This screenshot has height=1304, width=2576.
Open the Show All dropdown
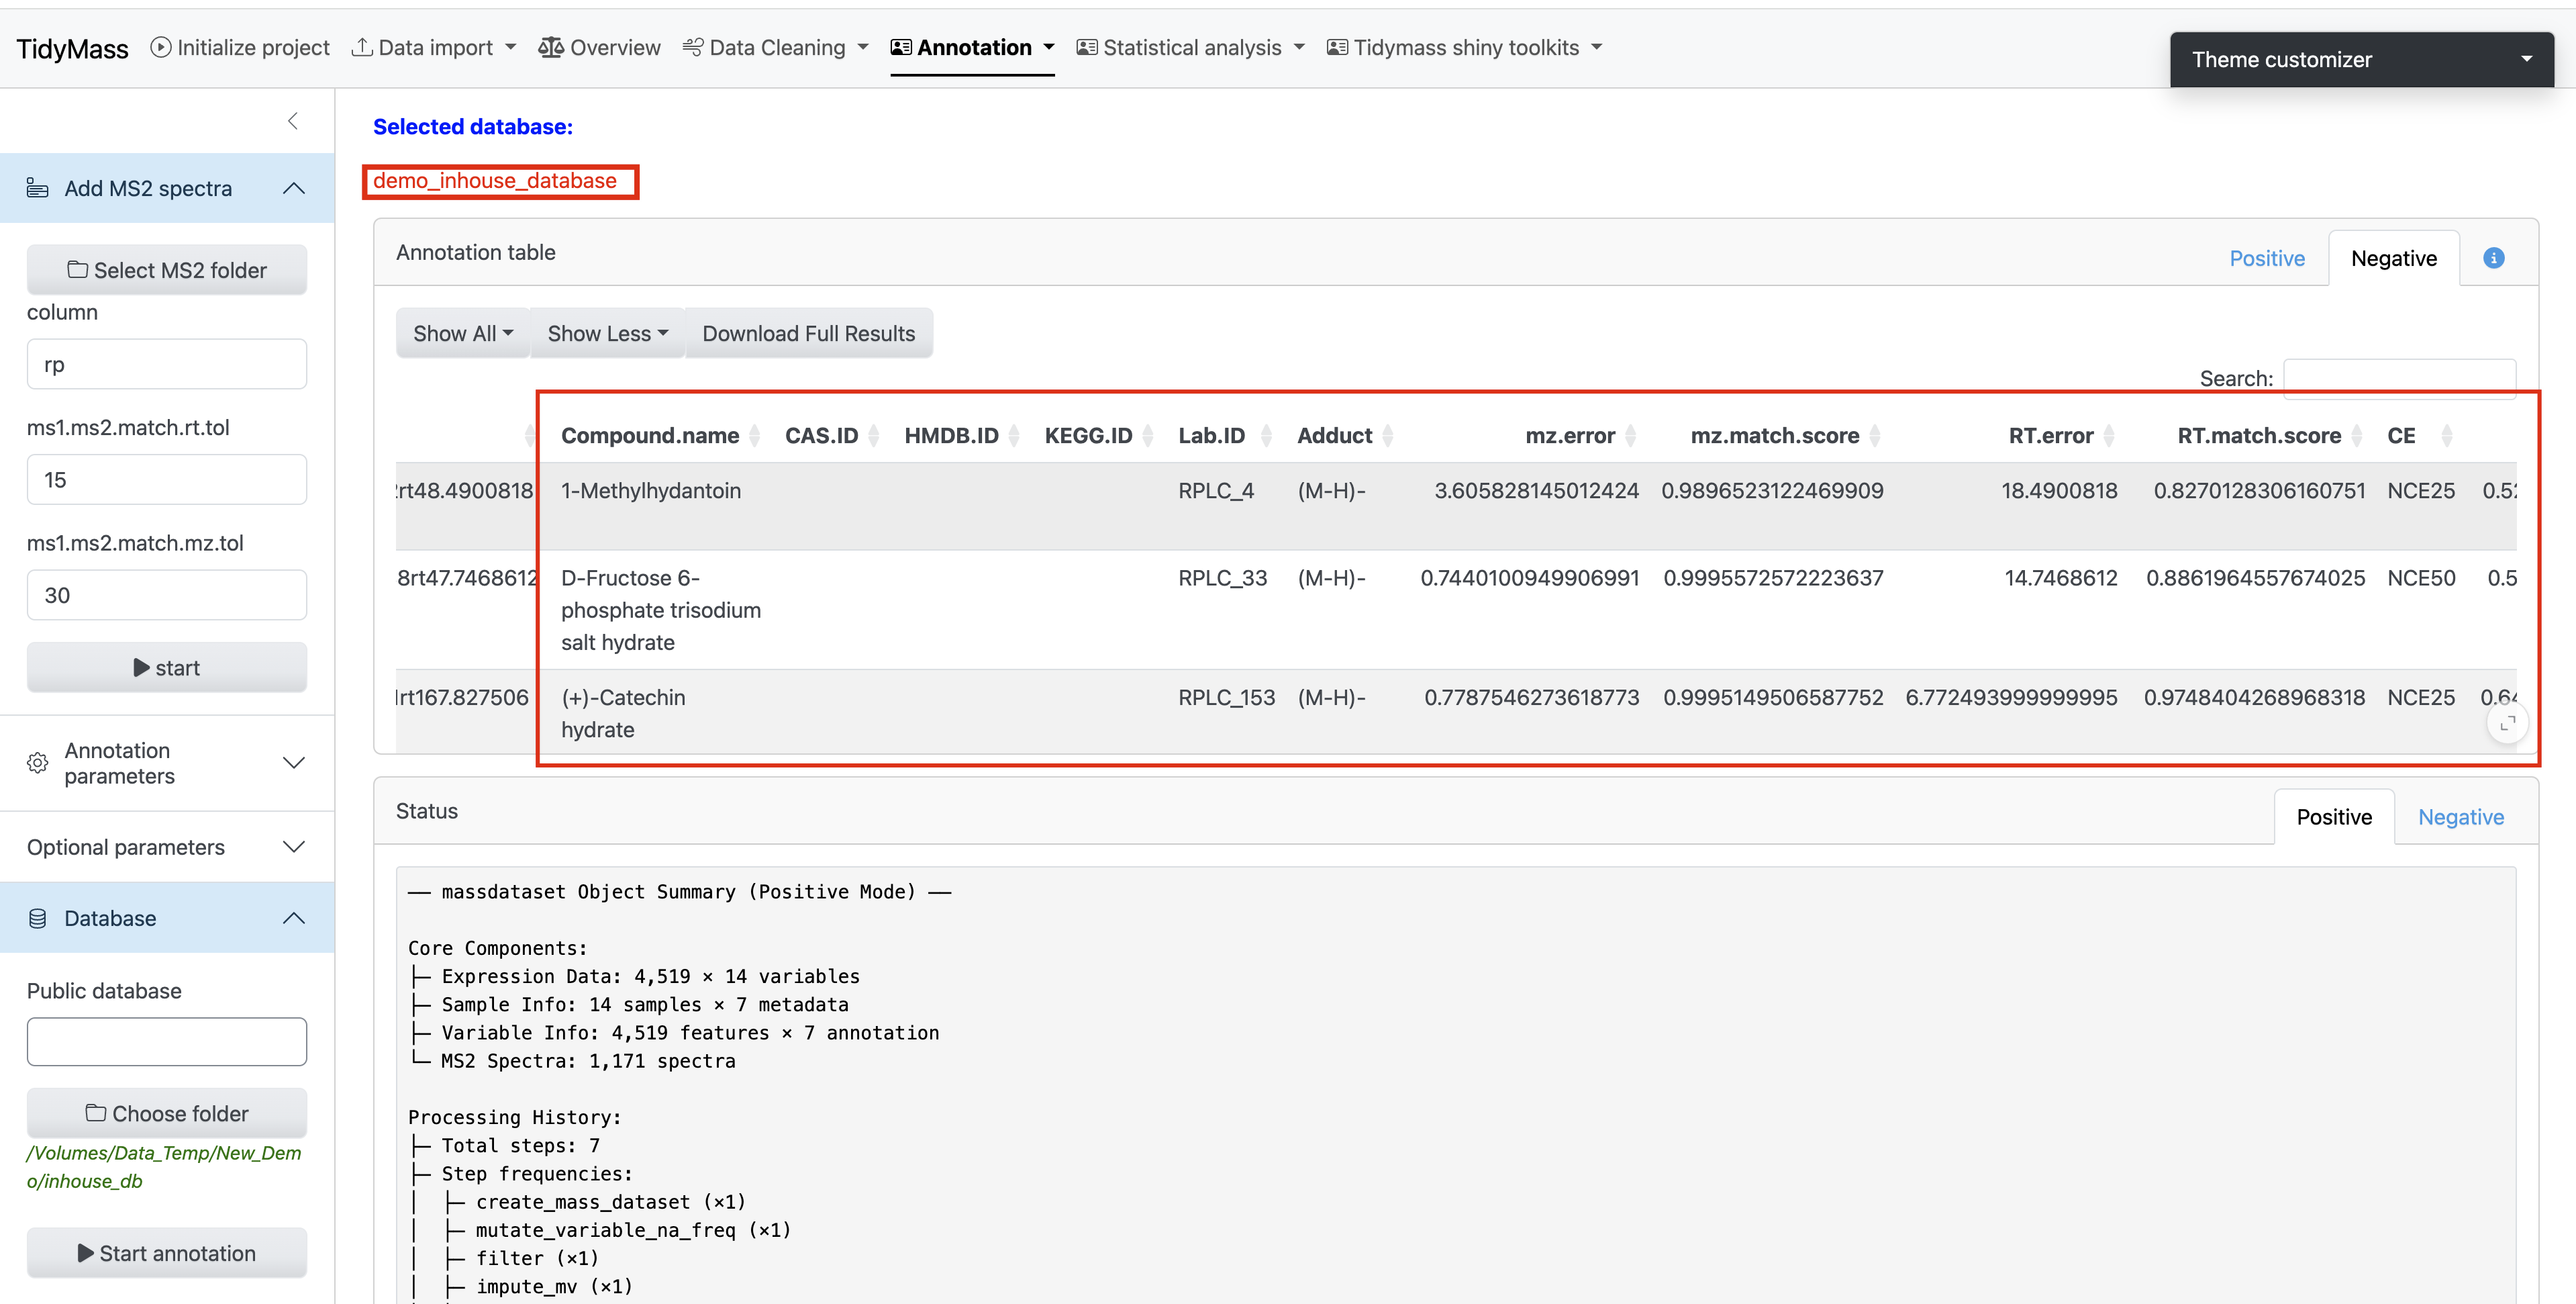pyautogui.click(x=463, y=333)
